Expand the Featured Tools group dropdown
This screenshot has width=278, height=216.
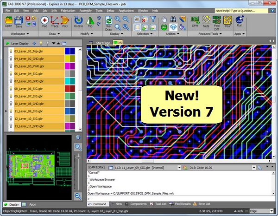[x=221, y=34]
